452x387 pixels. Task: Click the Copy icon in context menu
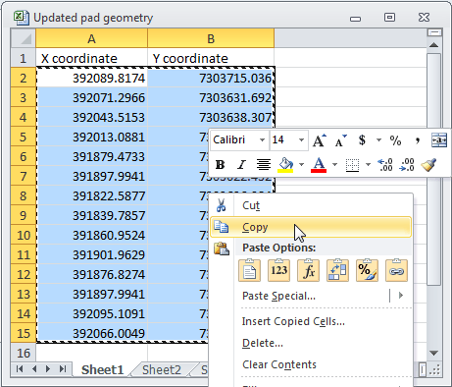[222, 227]
